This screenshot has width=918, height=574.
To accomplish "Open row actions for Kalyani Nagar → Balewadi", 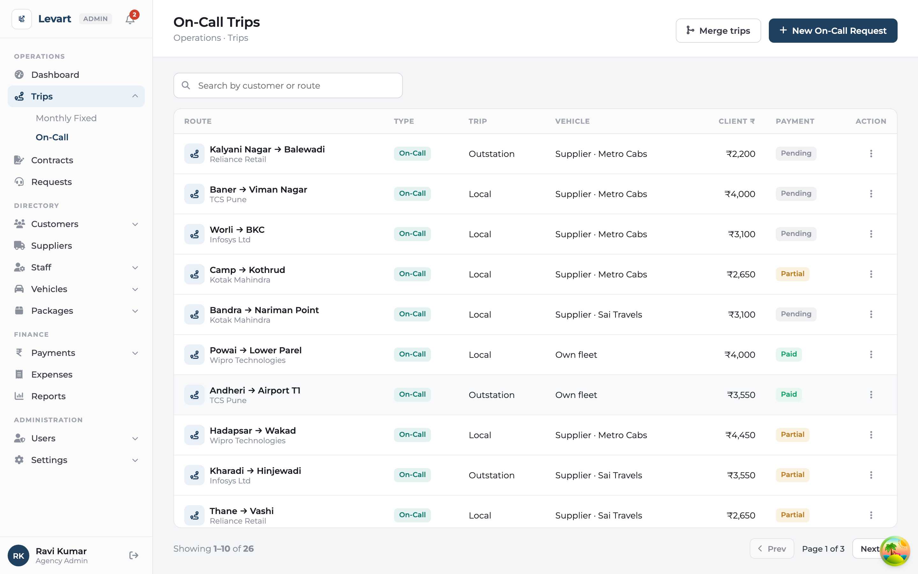I will tap(871, 153).
